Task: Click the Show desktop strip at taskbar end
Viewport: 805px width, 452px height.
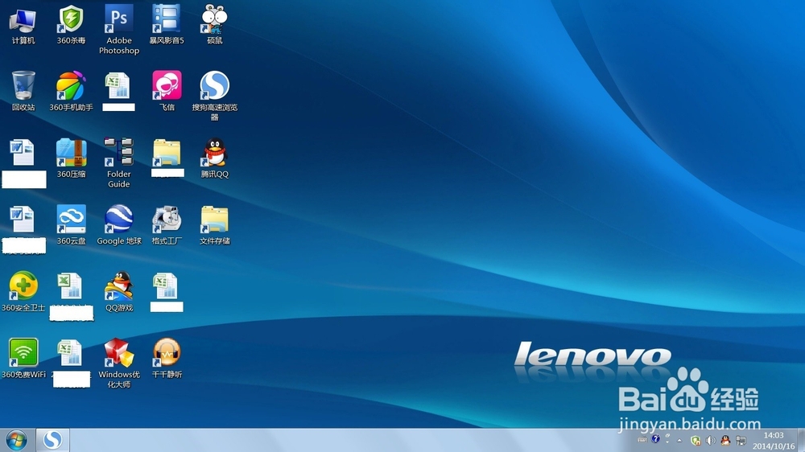Action: [x=801, y=440]
